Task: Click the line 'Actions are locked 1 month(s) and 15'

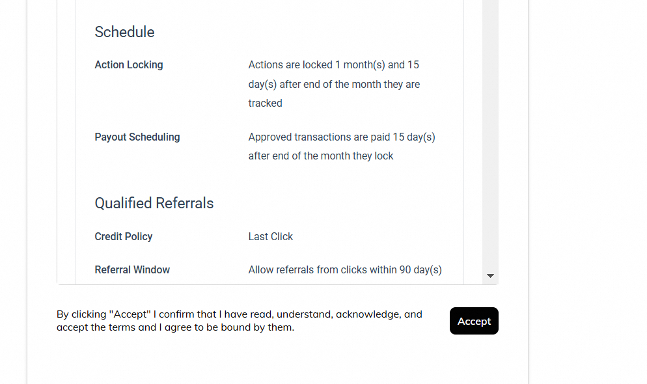Action: coord(334,65)
